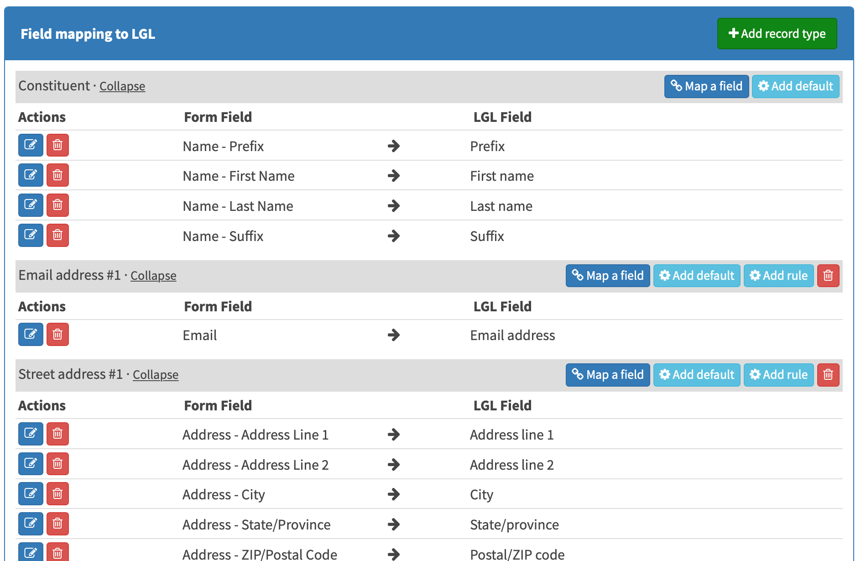The height and width of the screenshot is (561, 861).
Task: Map a field for the Constituent record
Action: click(x=706, y=86)
